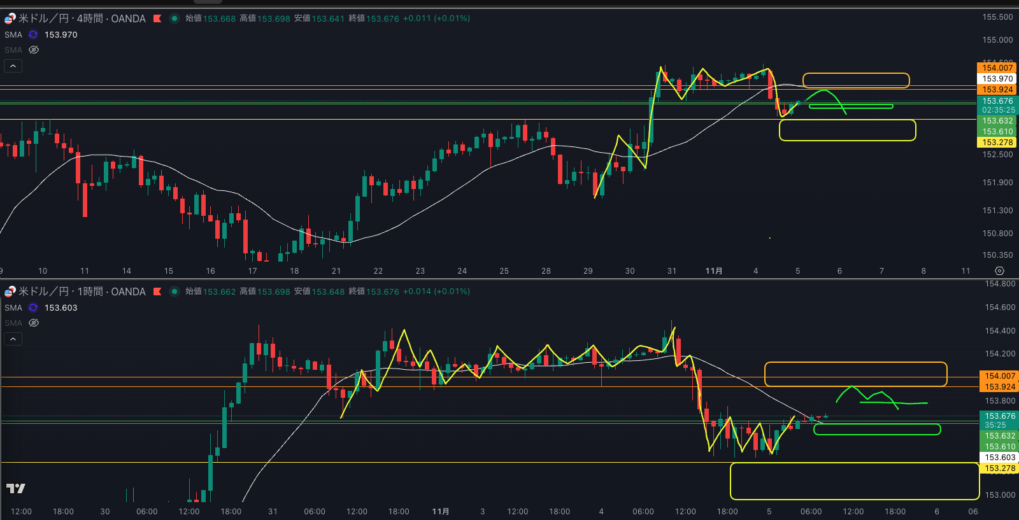Show the hidden SMA indicator on 1-hour chart
The height and width of the screenshot is (520, 1019).
pos(34,323)
